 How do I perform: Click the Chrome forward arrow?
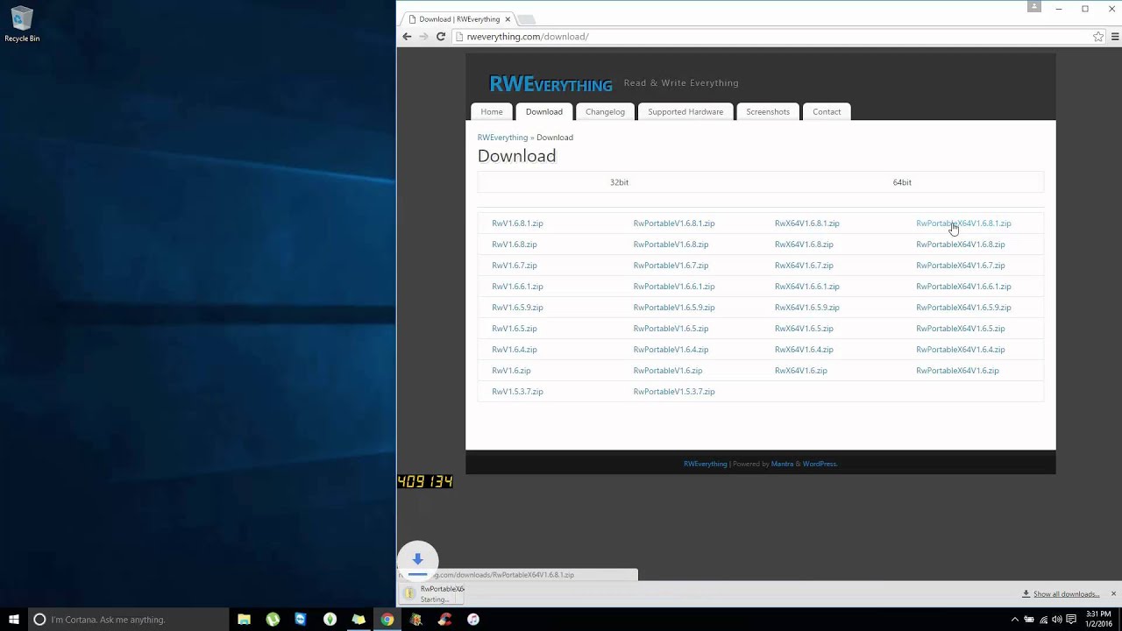point(423,37)
